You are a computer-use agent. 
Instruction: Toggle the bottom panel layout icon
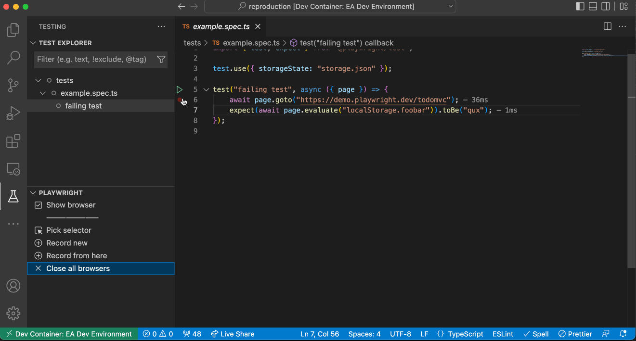[x=593, y=7]
